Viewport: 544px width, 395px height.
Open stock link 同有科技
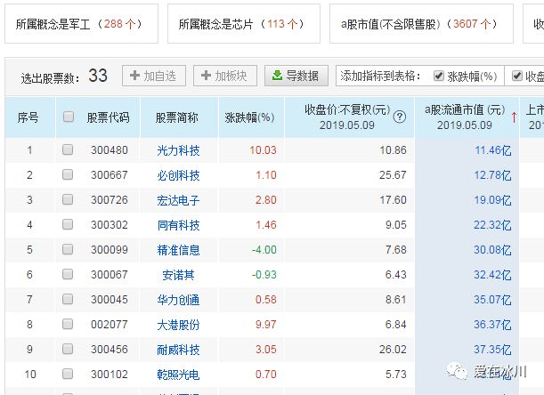(x=178, y=225)
